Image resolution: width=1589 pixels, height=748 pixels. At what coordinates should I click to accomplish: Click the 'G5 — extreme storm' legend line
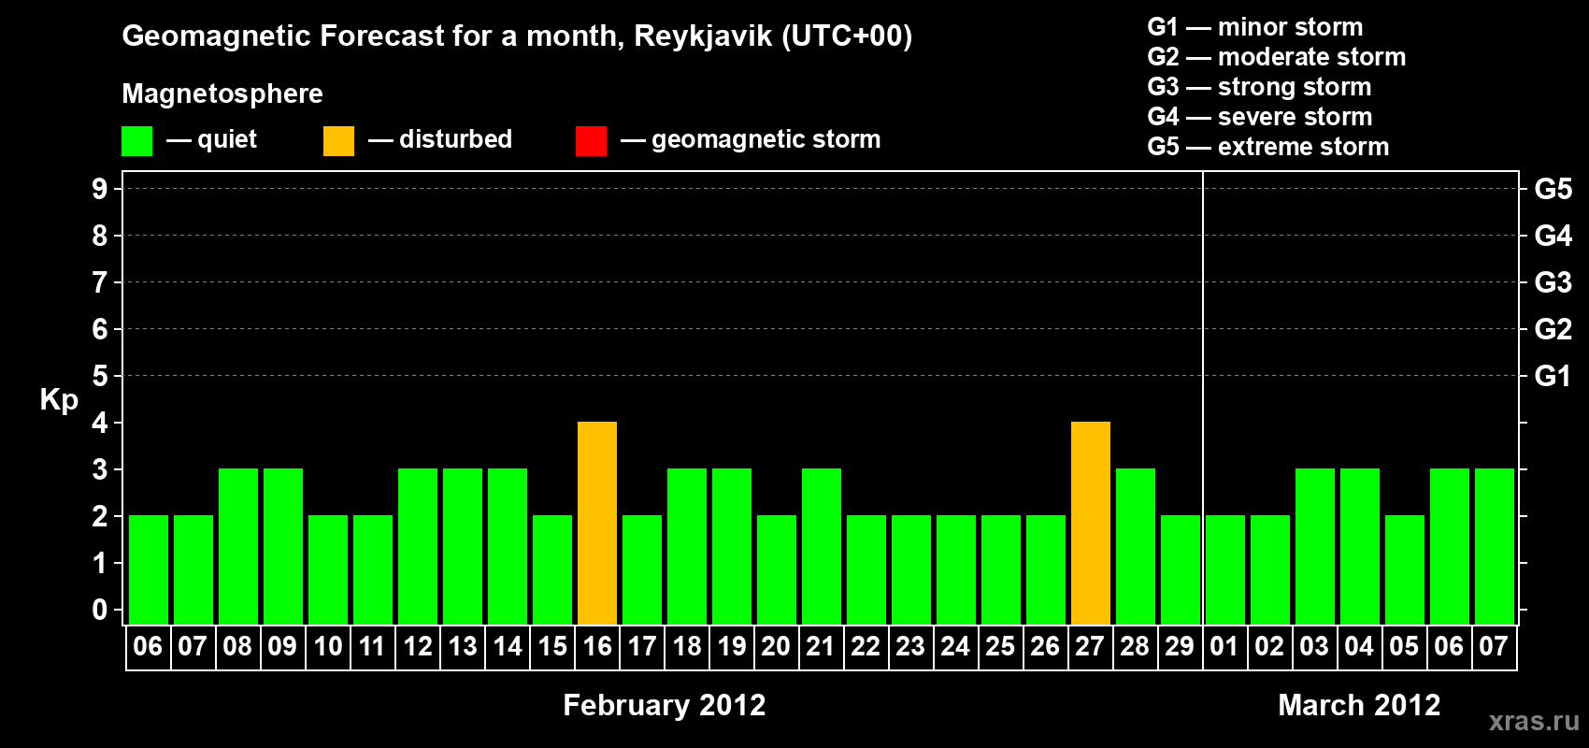click(1268, 147)
